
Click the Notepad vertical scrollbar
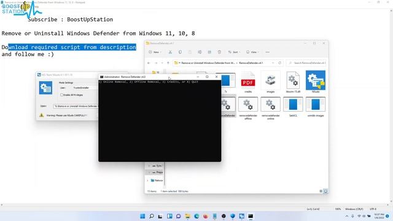pyautogui.click(x=391, y=106)
